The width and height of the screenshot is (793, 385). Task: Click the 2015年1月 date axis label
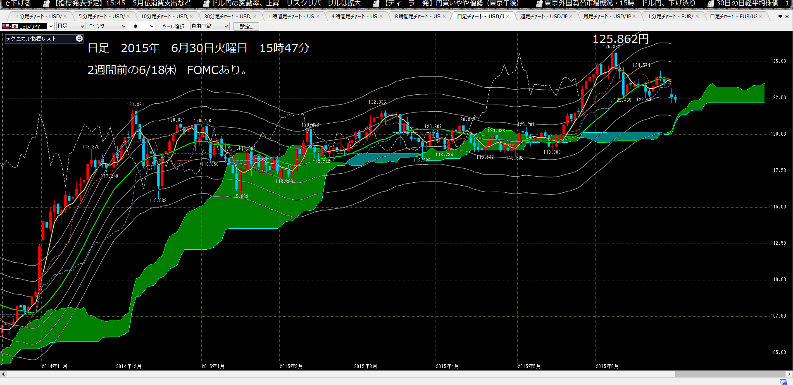tap(213, 366)
